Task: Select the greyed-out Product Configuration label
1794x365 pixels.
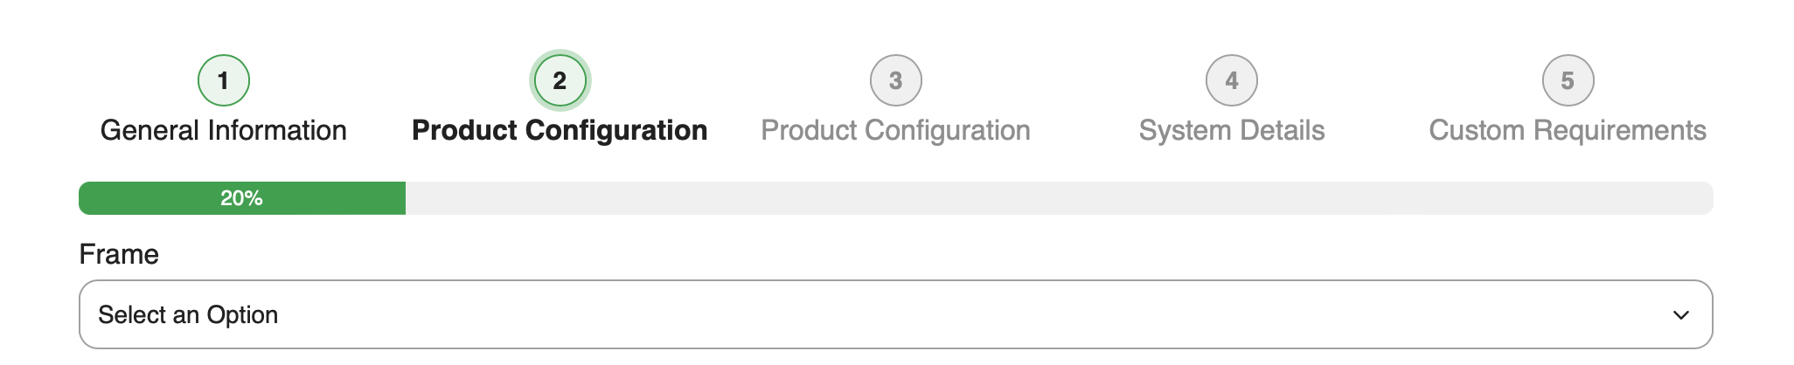Action: pos(895,130)
